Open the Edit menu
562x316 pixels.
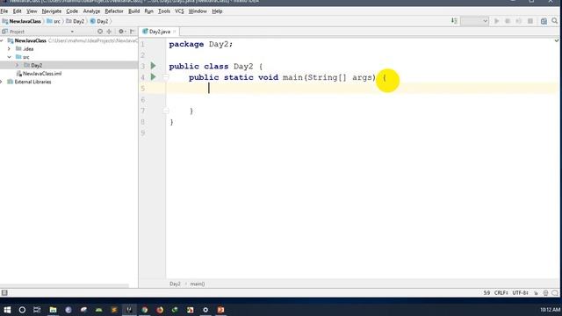17,11
